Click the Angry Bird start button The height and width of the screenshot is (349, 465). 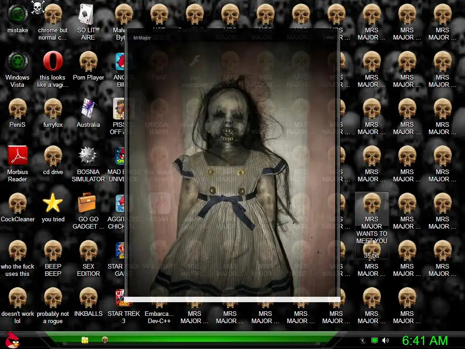pos(12,340)
